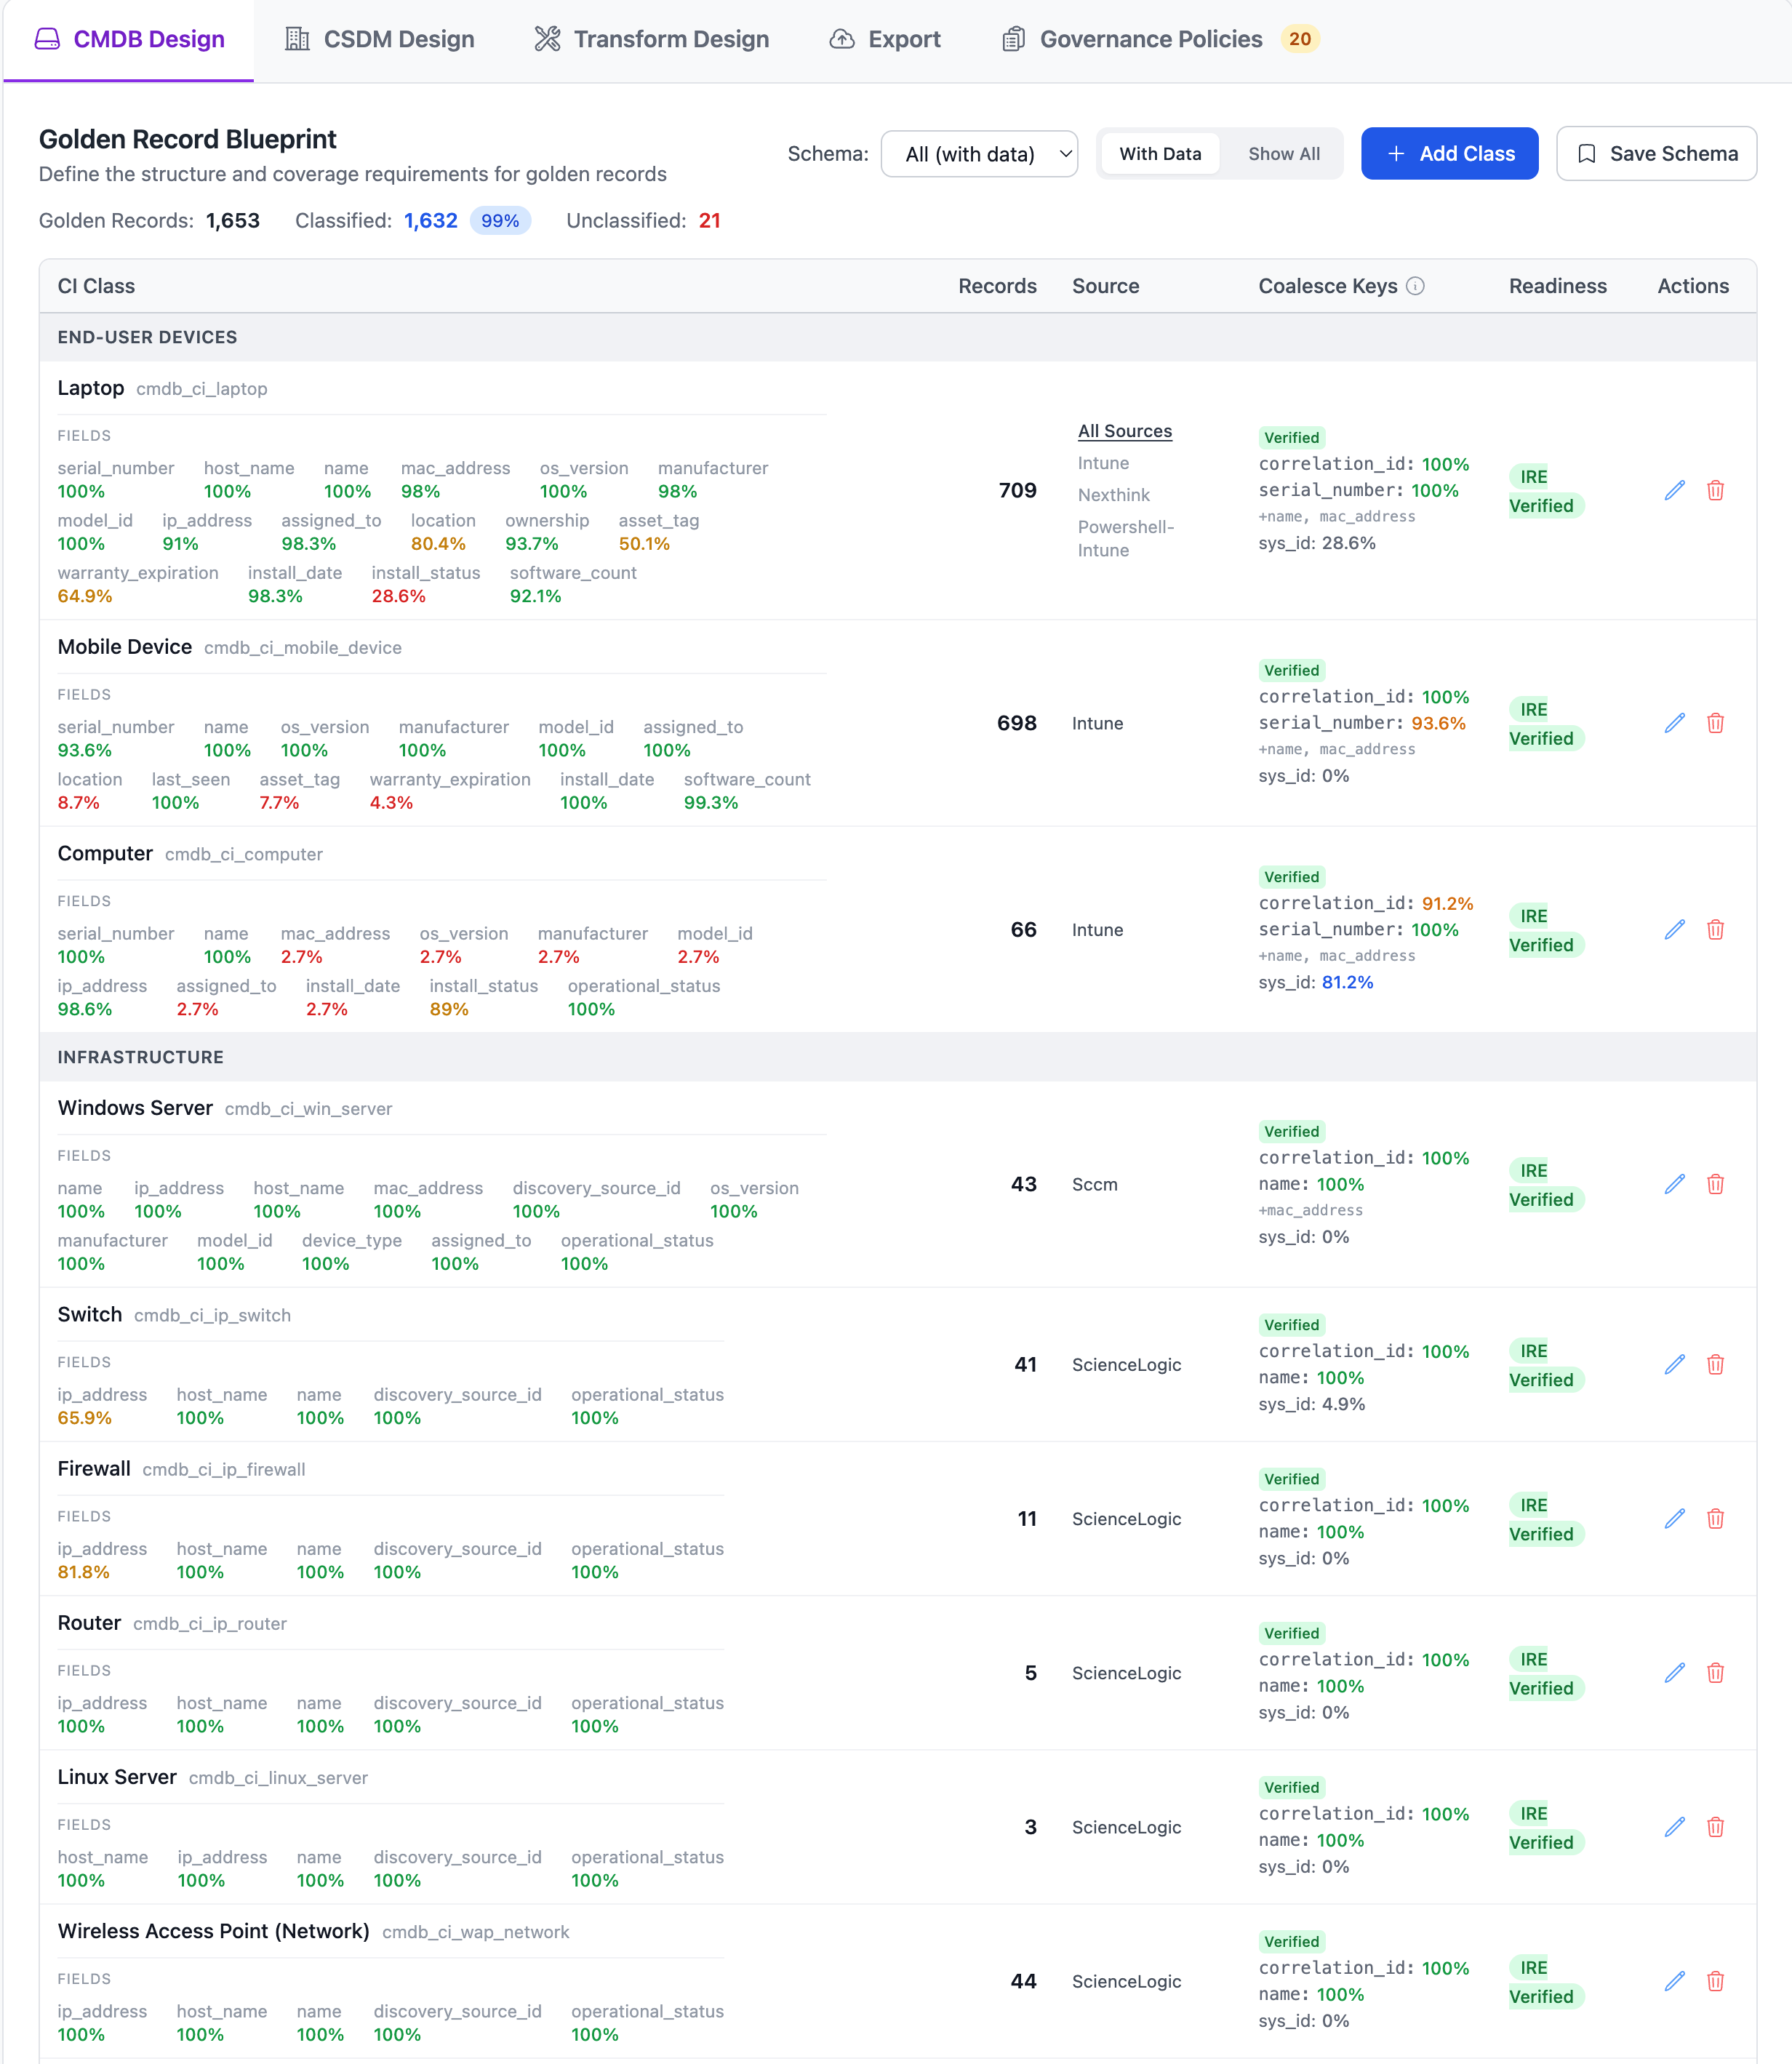Viewport: 1792px width, 2064px height.
Task: Click the Coalesce Keys info icon
Action: pos(1415,286)
